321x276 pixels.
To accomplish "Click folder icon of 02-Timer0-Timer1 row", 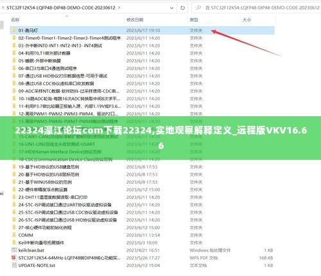I will click(14, 38).
